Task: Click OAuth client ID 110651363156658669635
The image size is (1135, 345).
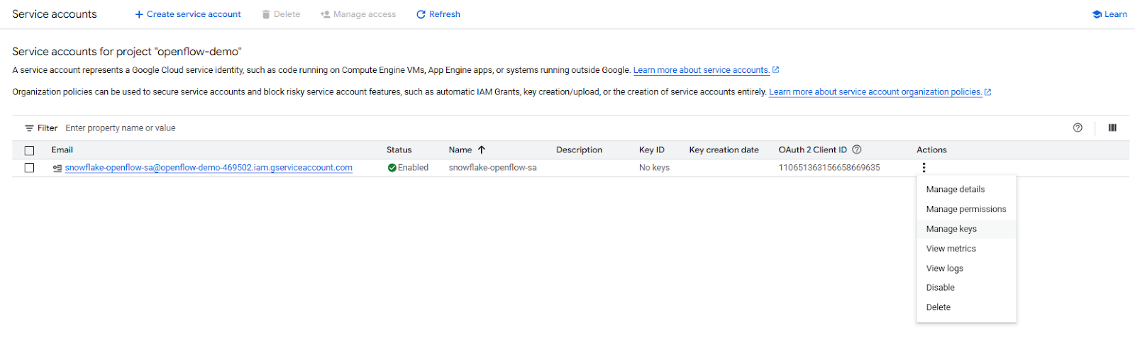Action: pos(829,168)
